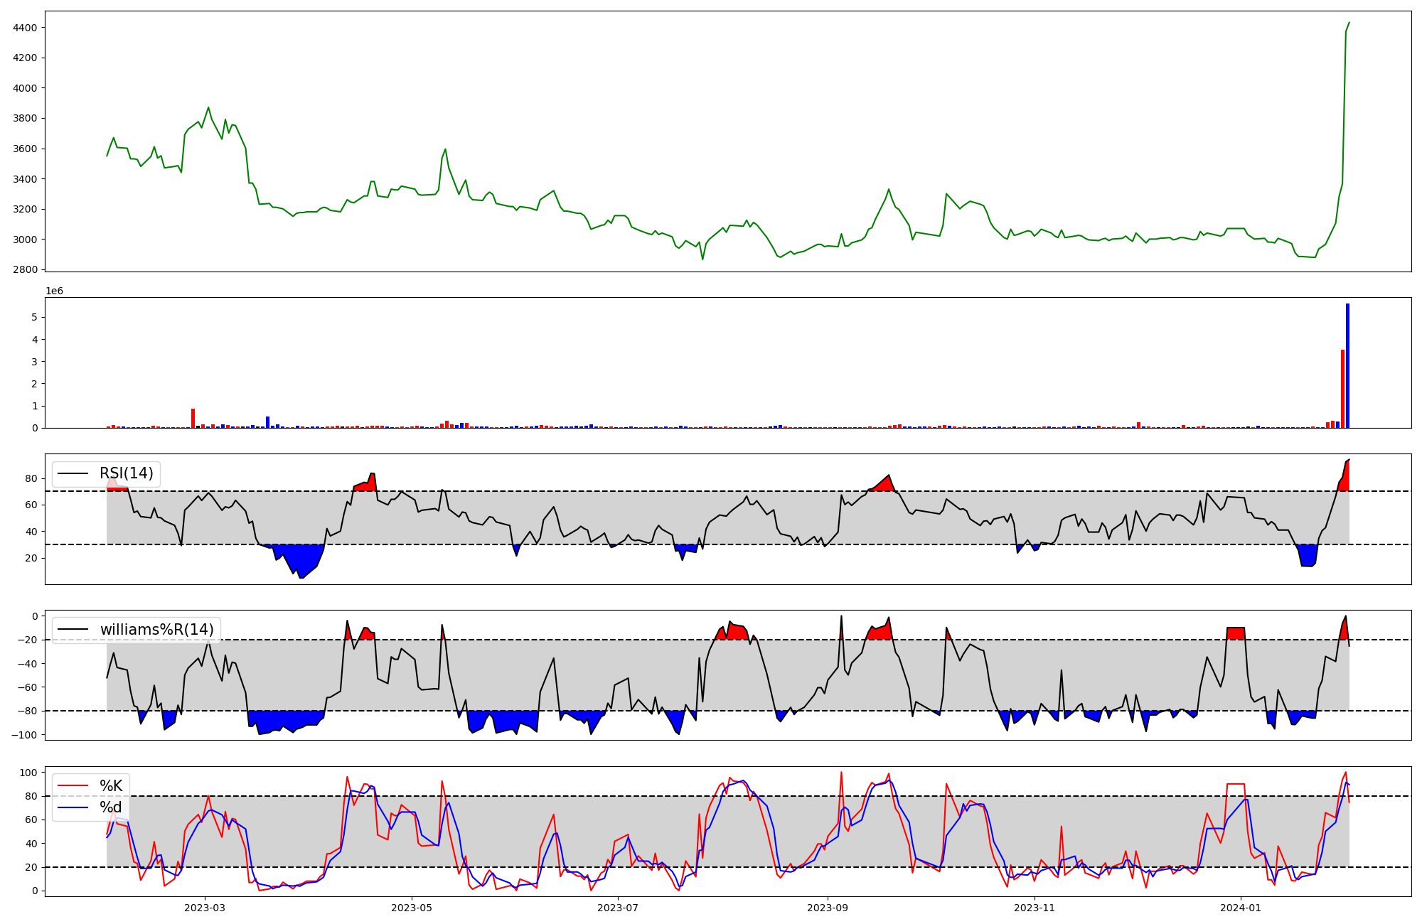The width and height of the screenshot is (1422, 924).
Task: Click the tall red volume bar near end
Action: click(1342, 389)
